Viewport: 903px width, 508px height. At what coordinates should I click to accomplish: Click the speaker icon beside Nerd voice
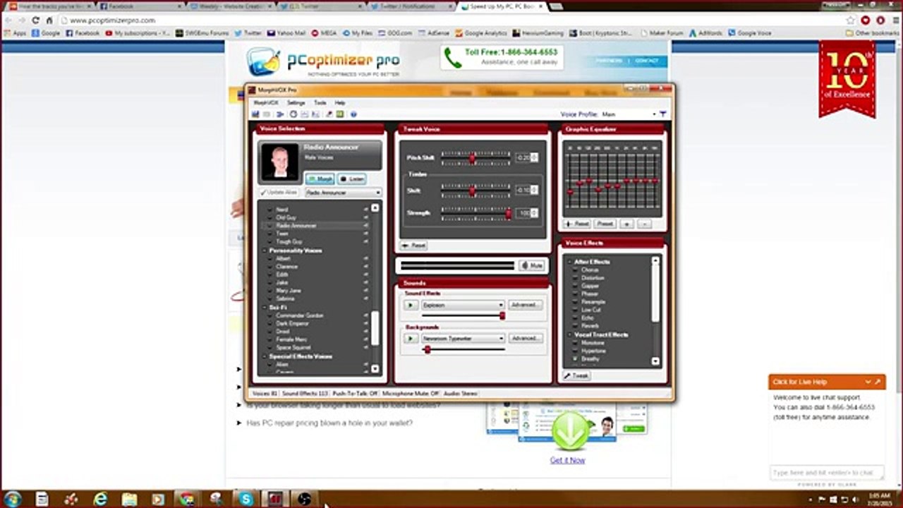coord(365,210)
